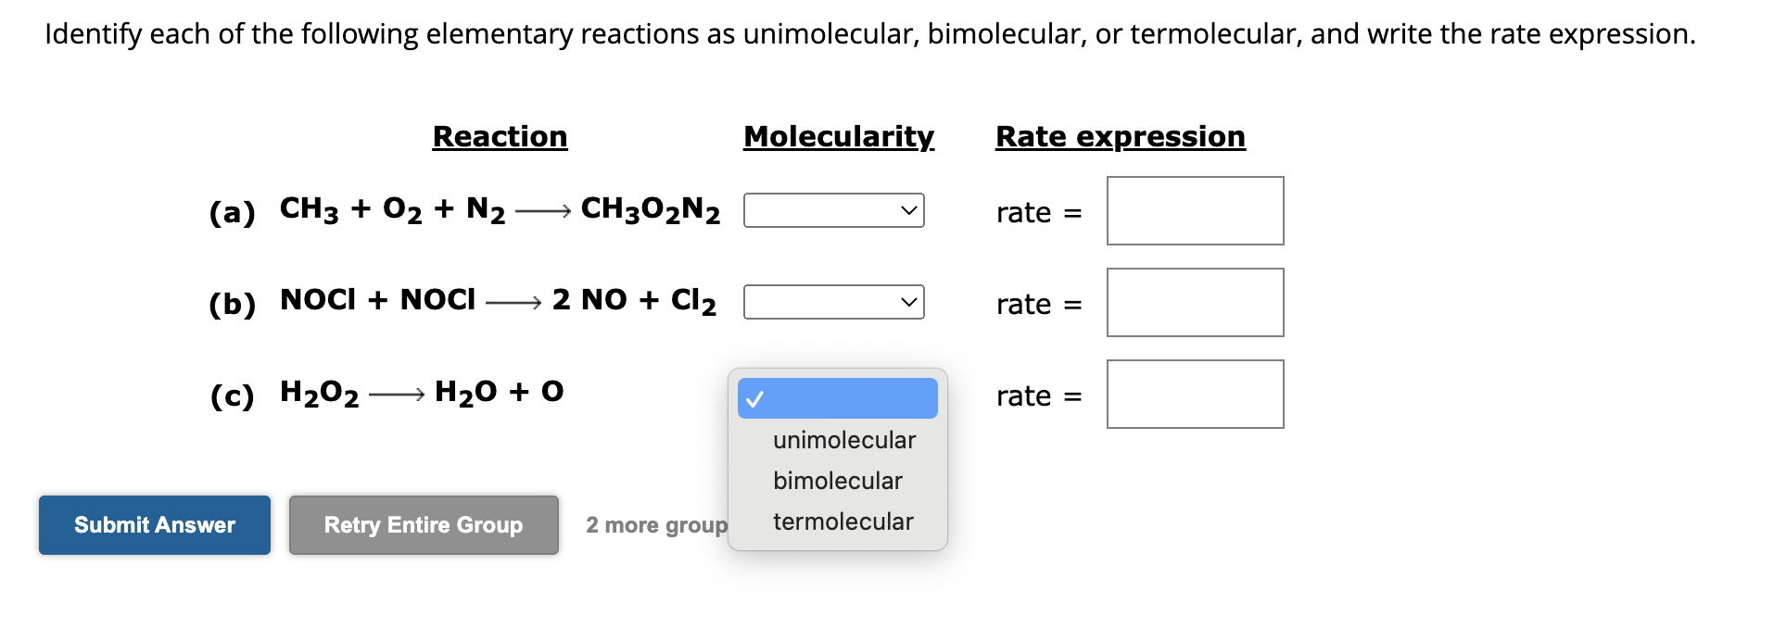Click the rate expression field for reaction (b)

pyautogui.click(x=1194, y=302)
